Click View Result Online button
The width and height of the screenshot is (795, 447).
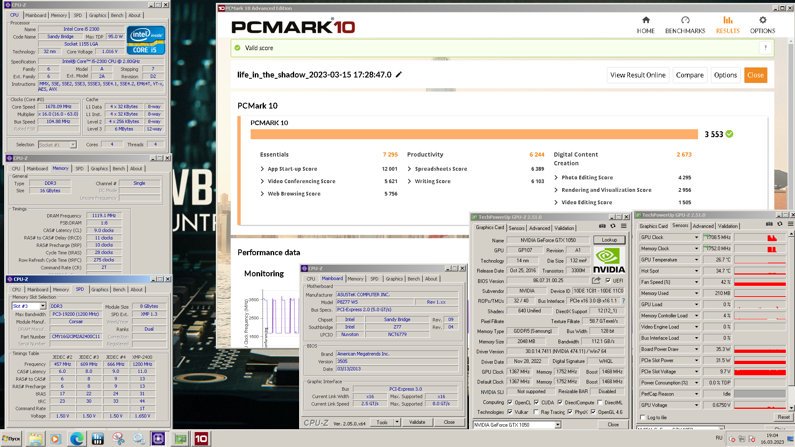638,75
